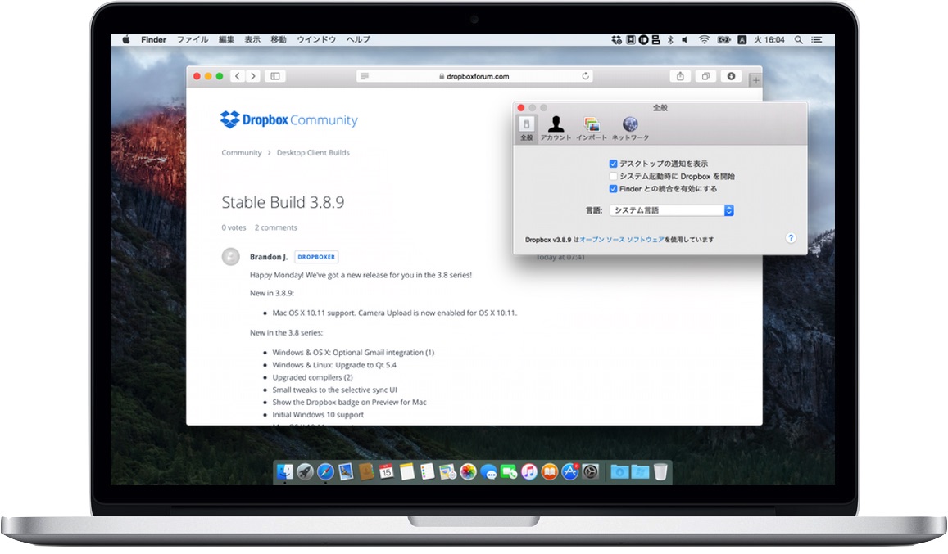Open iTunes from the Dock
Viewport: 948px width, 554px height.
tap(529, 472)
